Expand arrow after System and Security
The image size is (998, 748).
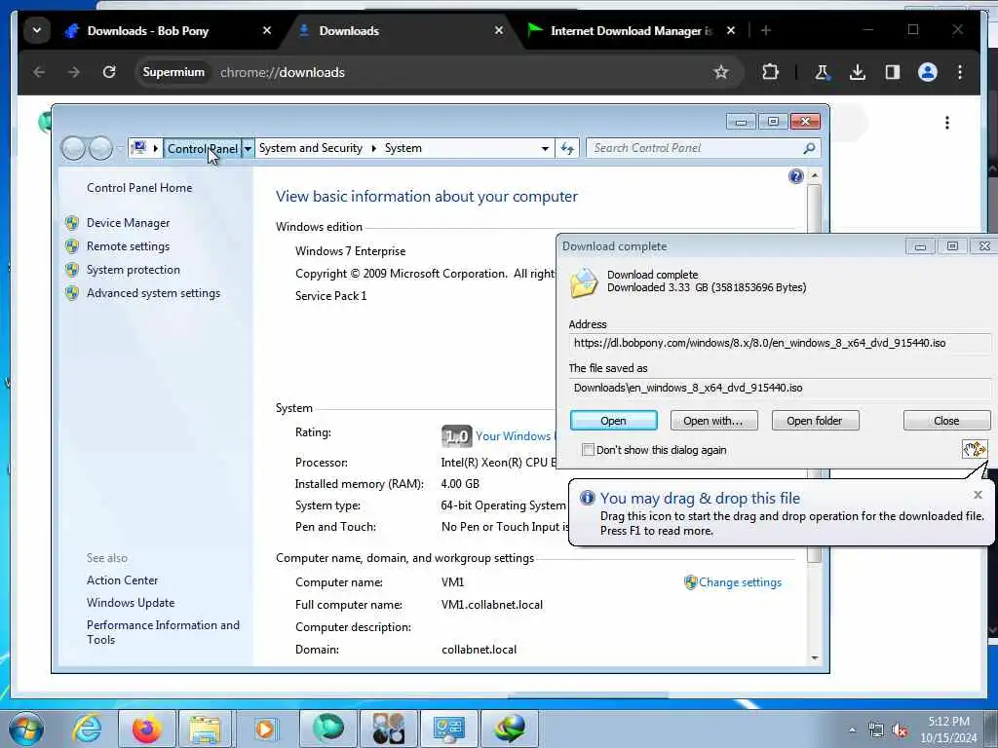pyautogui.click(x=373, y=148)
